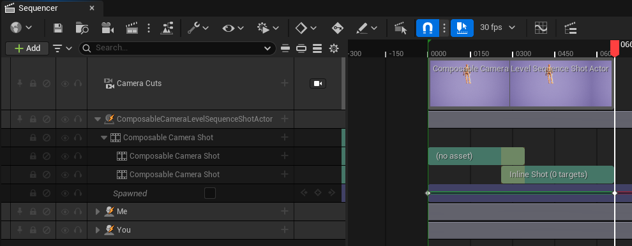
Task: Open the world globe dropdown
Action: [x=21, y=28]
